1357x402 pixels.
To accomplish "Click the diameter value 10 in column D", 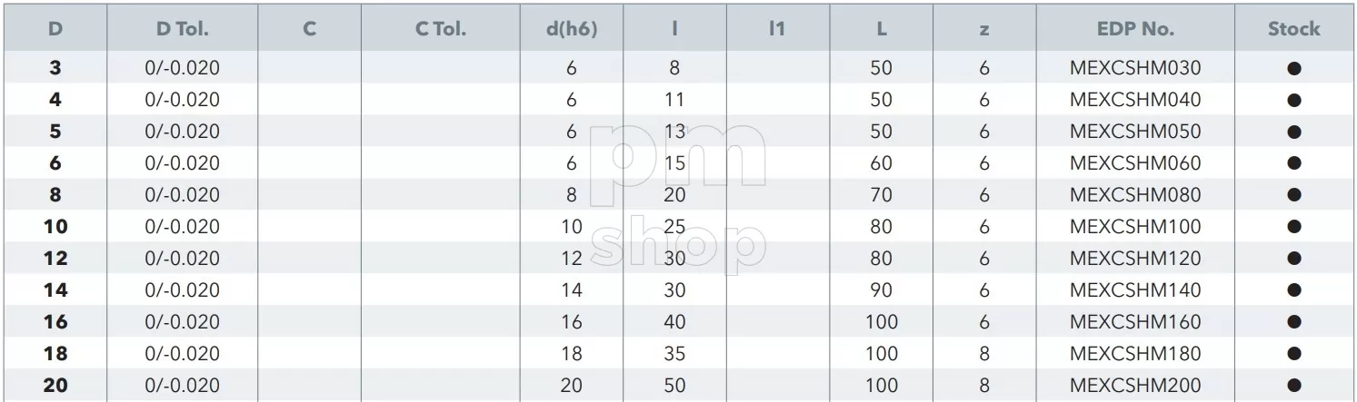I will click(x=55, y=227).
